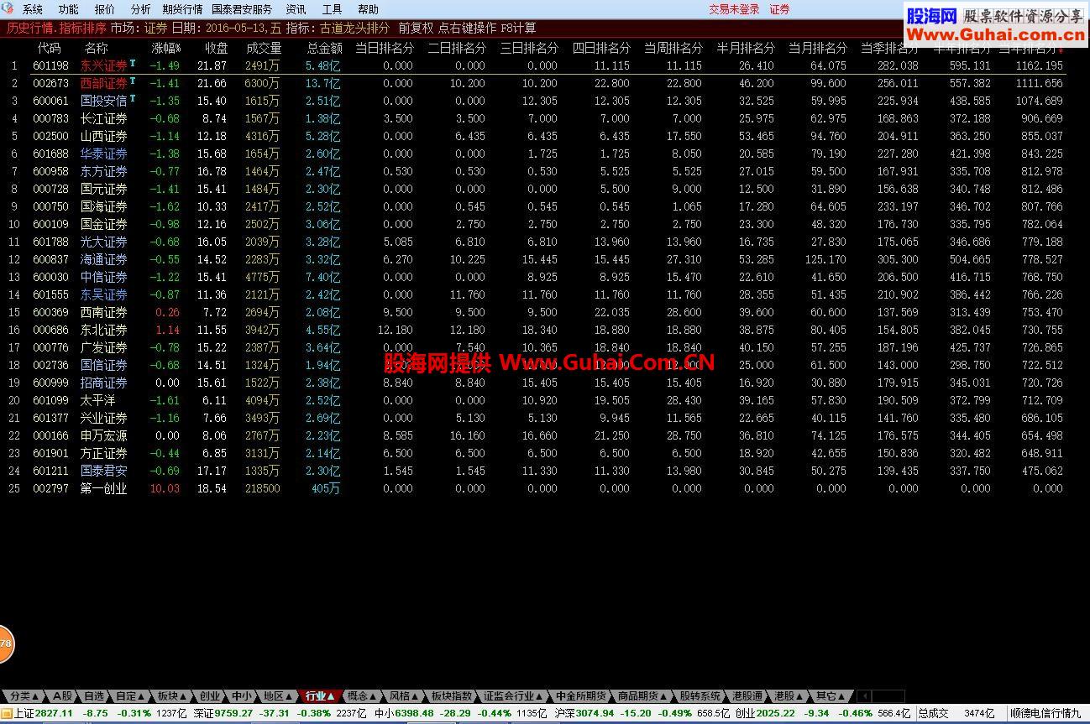Open the 国泰君安服务 menu

242,9
